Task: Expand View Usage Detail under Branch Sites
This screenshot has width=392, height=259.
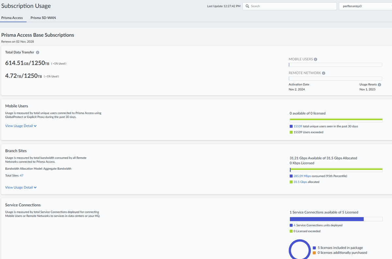Action: pos(21,187)
